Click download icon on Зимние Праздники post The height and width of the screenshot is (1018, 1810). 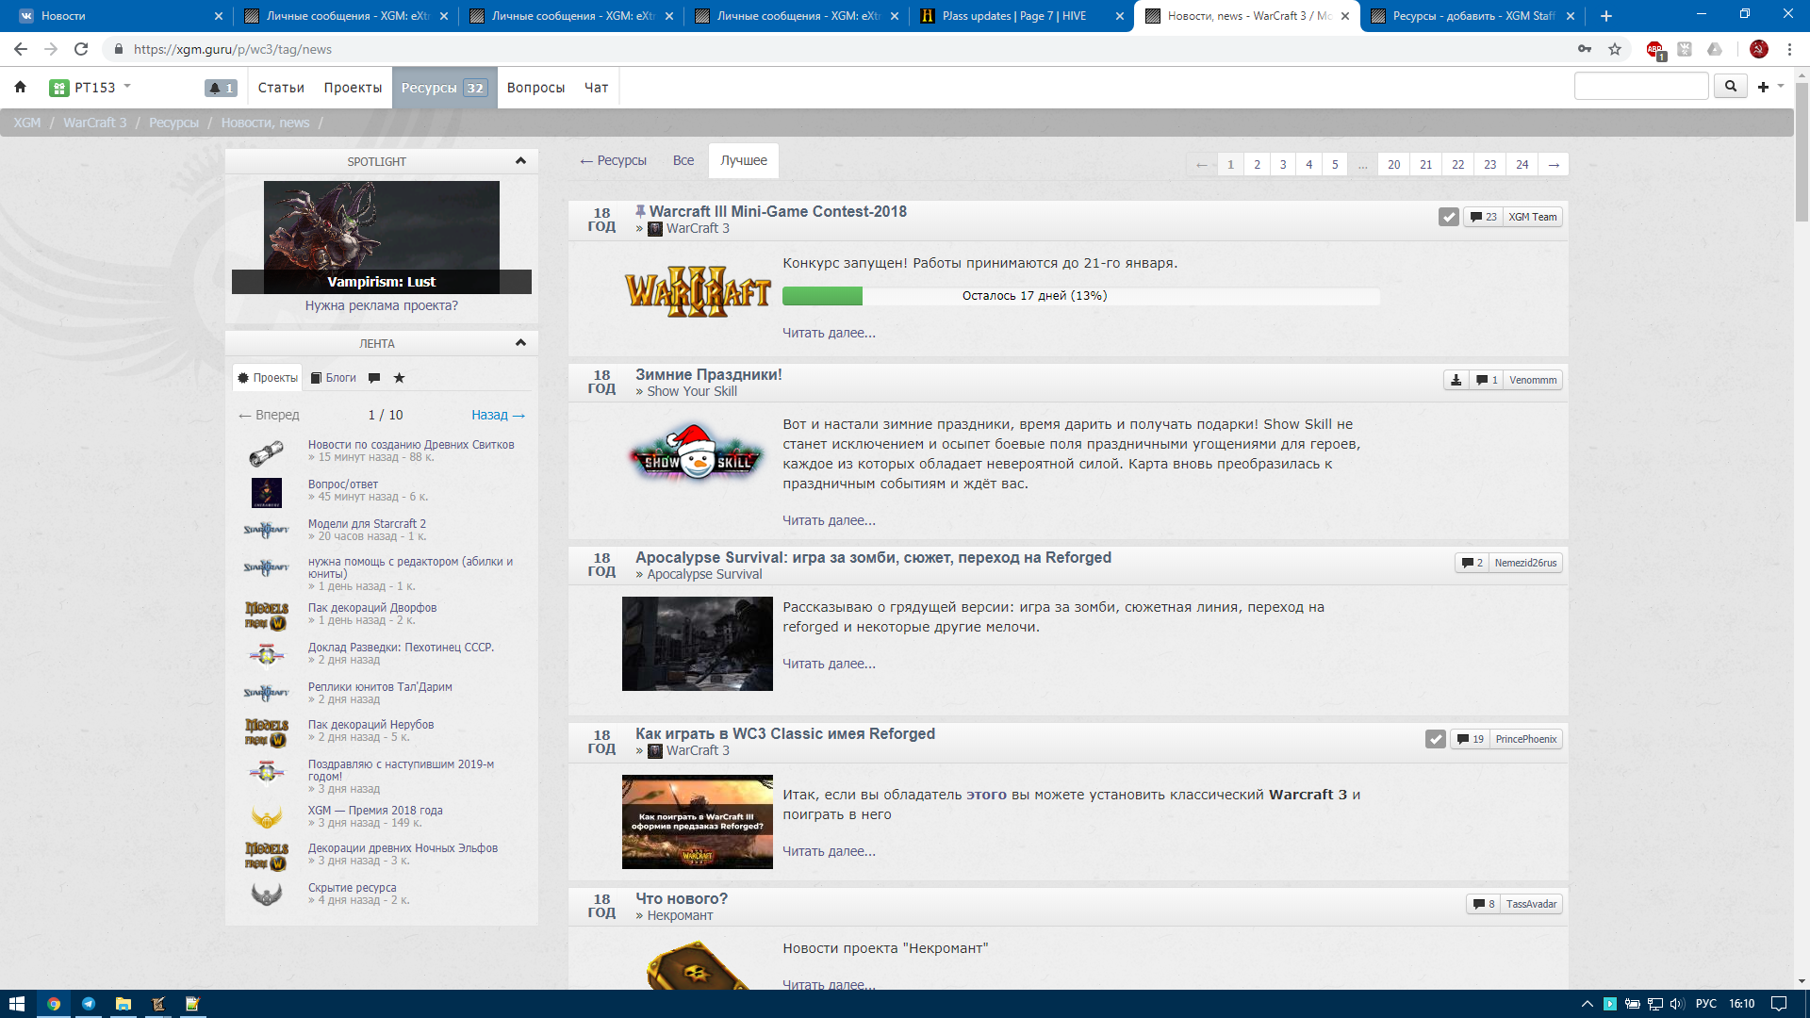[1456, 380]
